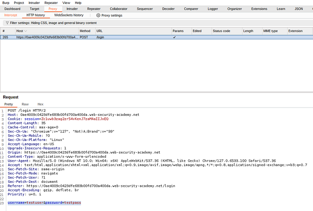Open the View menu

(66, 3)
